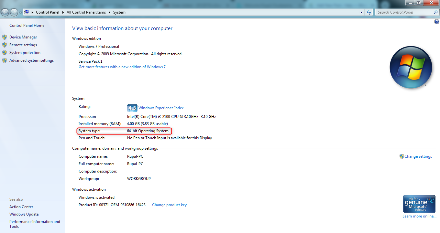440x233 pixels.
Task: Select All Control Panel Items breadcrumb
Action: point(86,12)
